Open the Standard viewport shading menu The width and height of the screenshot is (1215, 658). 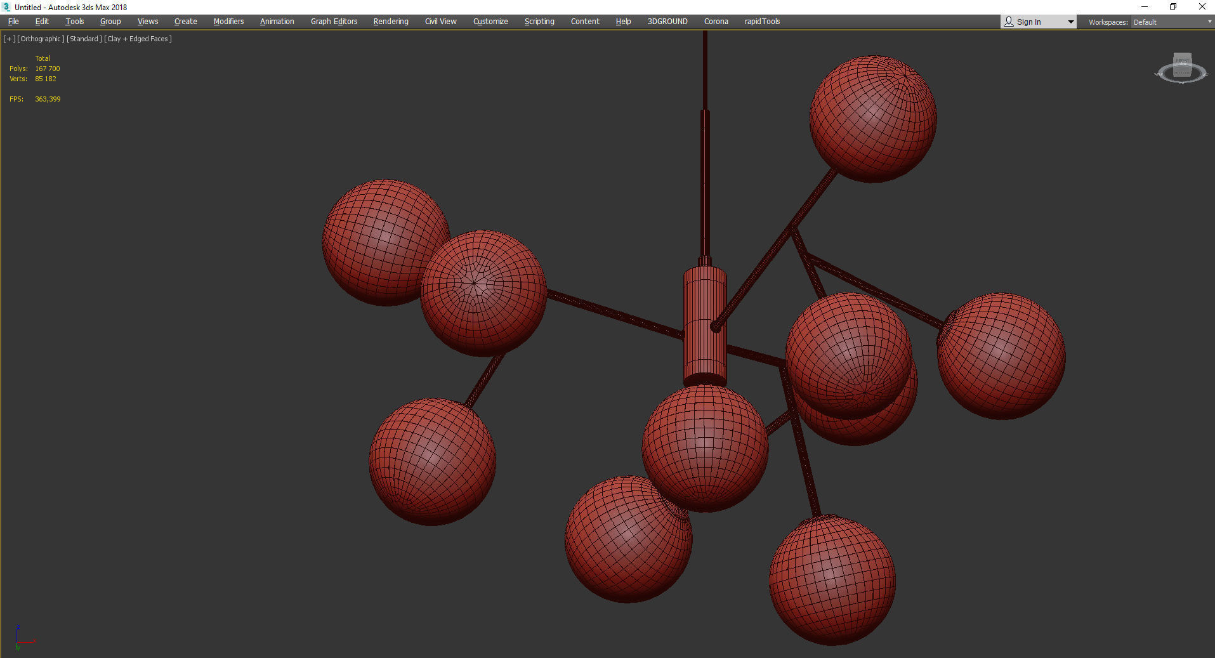point(84,39)
